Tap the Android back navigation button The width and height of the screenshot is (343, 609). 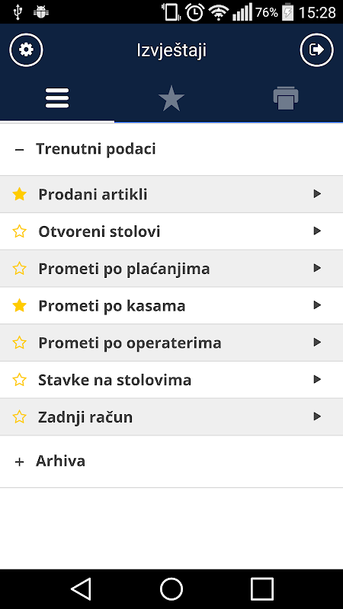82,588
